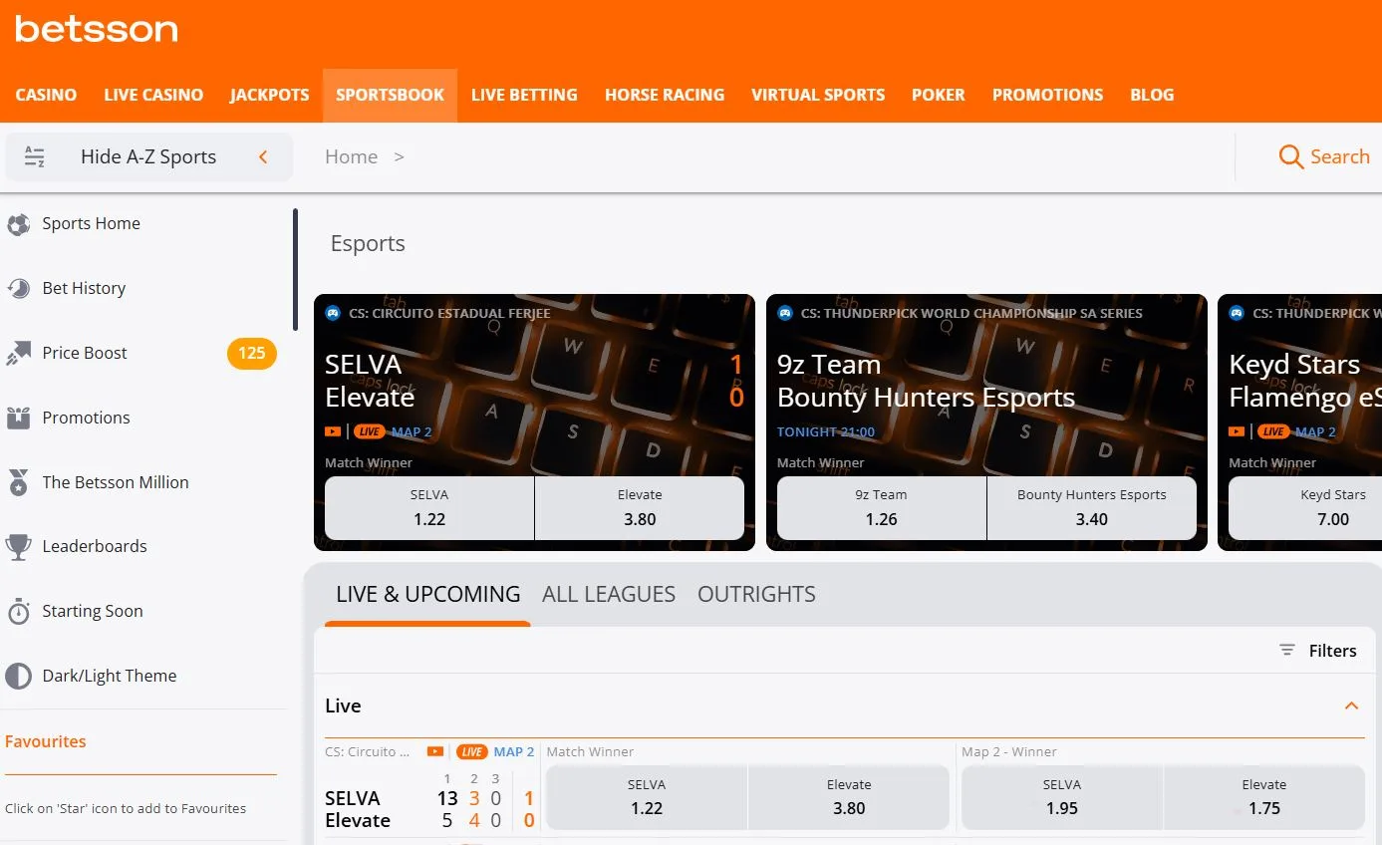Select Bounty Hunters Esports odds 3.40
Screen dimensions: 1382x845
[x=1091, y=508]
